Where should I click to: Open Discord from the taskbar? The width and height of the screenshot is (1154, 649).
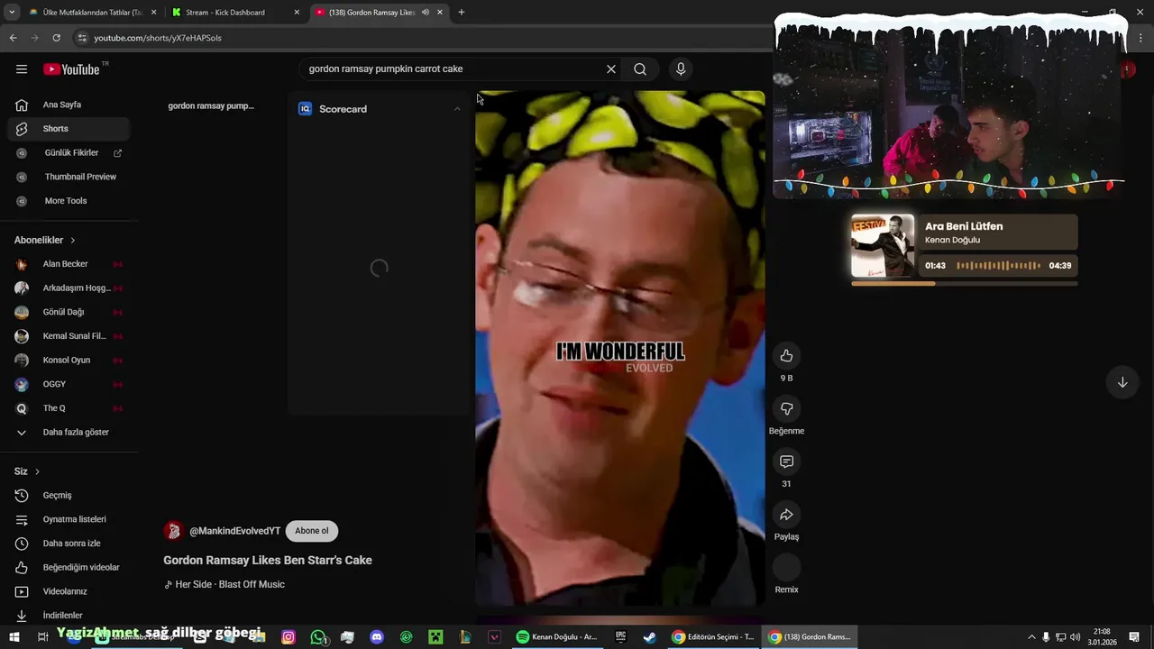pos(377,637)
